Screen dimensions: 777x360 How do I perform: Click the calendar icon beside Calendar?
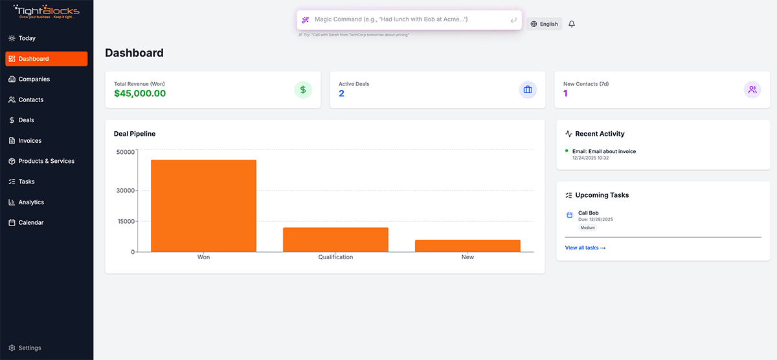[12, 222]
